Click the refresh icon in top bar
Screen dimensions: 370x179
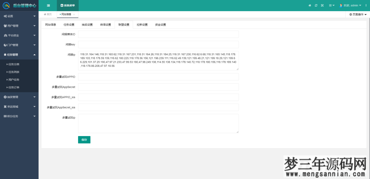click(x=316, y=5)
